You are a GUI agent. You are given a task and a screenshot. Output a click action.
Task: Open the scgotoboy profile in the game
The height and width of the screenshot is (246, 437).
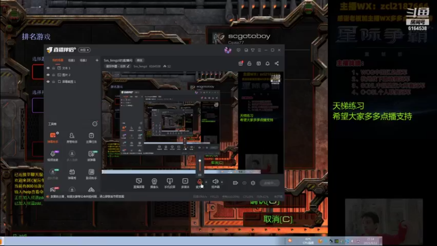pos(249,36)
